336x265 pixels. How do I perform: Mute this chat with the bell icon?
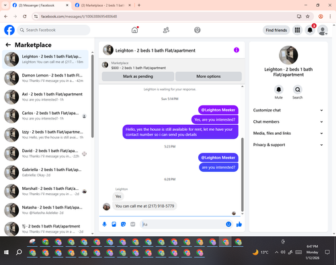(x=279, y=90)
